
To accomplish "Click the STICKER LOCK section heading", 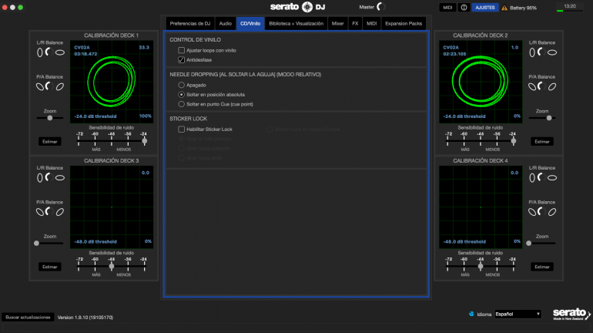I will tap(189, 119).
